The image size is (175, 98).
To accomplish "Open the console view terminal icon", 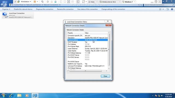I will [x=78, y=2].
